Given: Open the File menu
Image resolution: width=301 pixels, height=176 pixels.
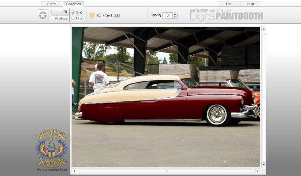Looking at the screenshot, I should pyautogui.click(x=228, y=4).
